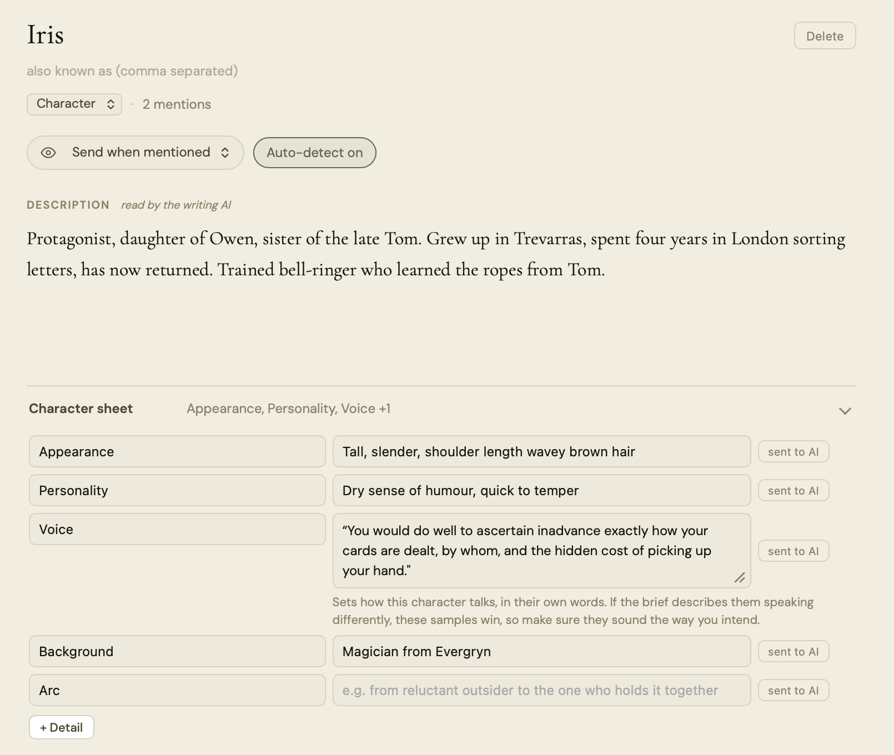Screen dimensions: 894x755
Task: Toggle sent to AI for Personality
Action: click(793, 491)
